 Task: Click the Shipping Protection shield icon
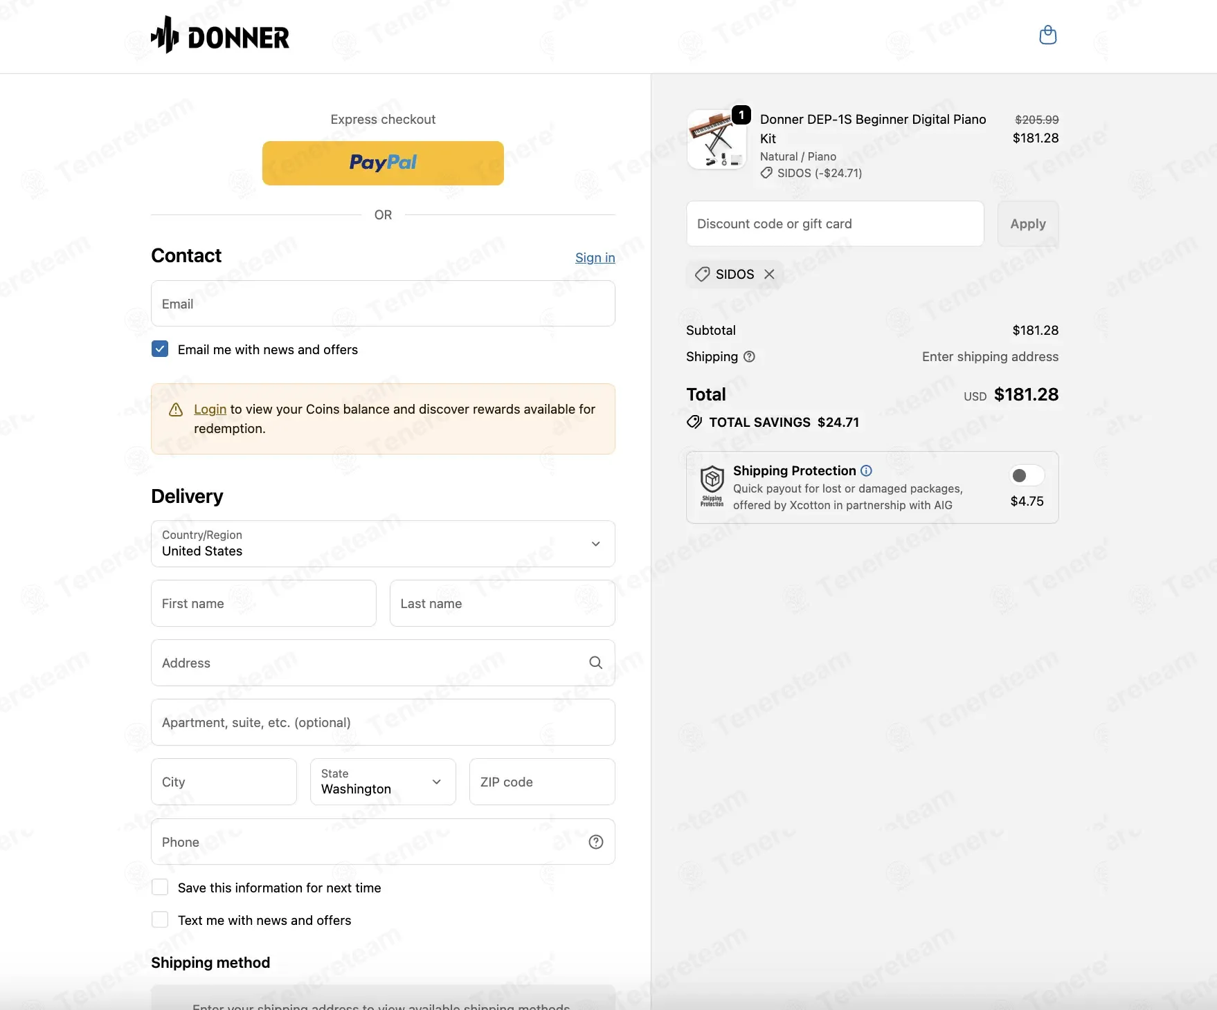click(x=712, y=486)
